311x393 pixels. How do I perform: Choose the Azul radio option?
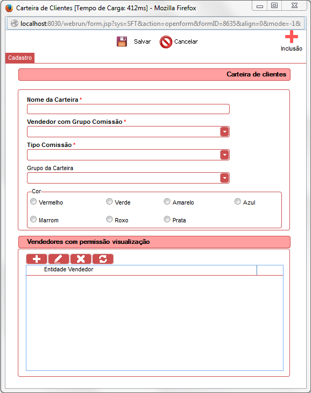click(x=238, y=201)
